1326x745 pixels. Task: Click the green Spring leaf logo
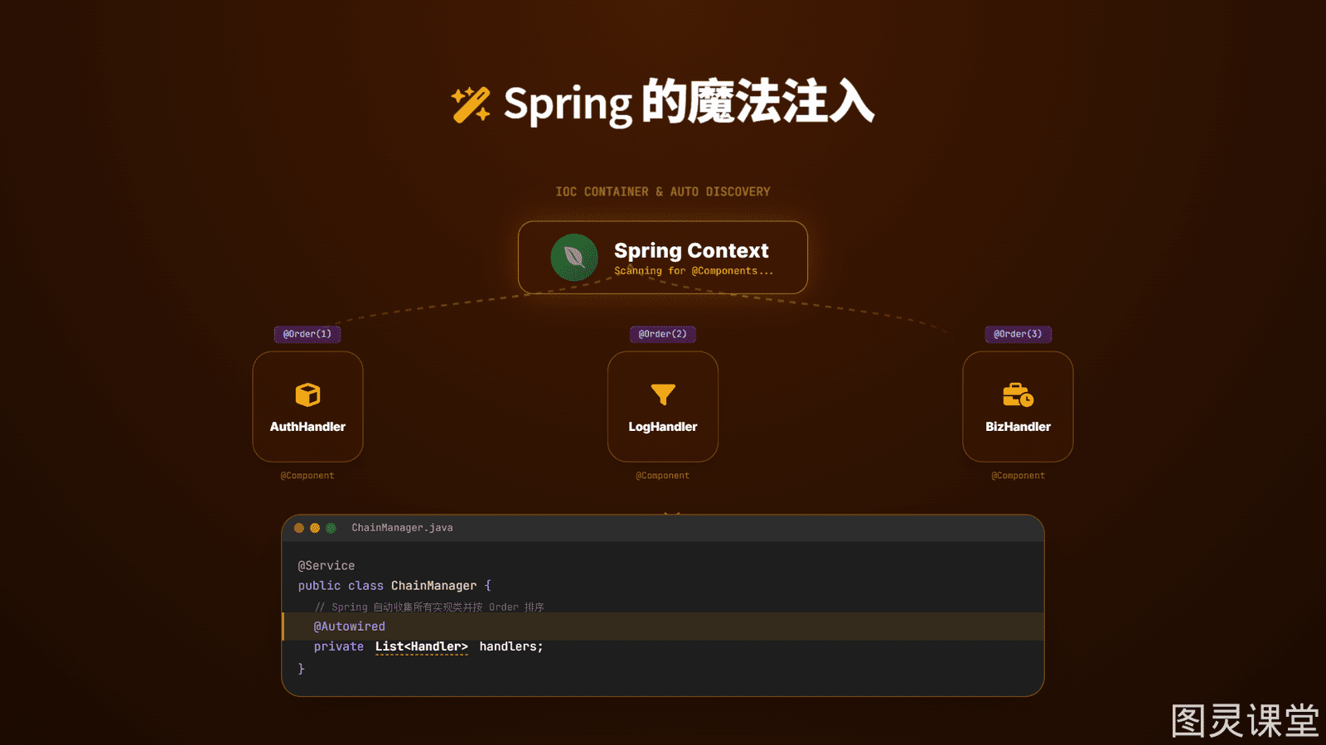pos(574,257)
